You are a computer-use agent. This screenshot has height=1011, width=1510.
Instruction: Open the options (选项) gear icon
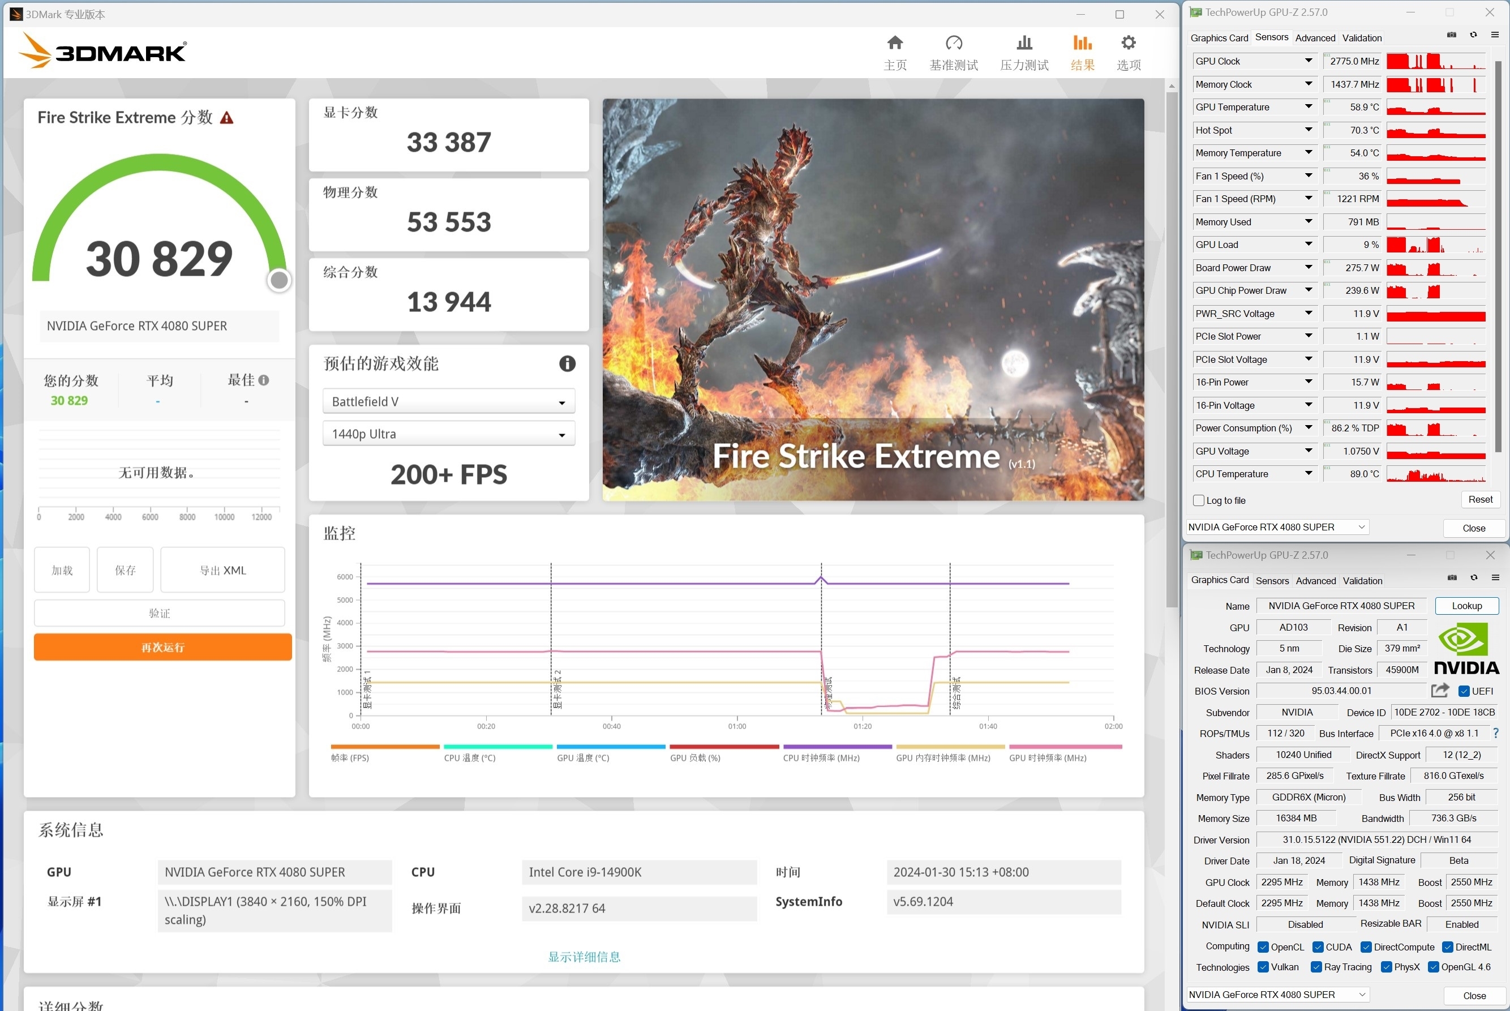coord(1128,43)
